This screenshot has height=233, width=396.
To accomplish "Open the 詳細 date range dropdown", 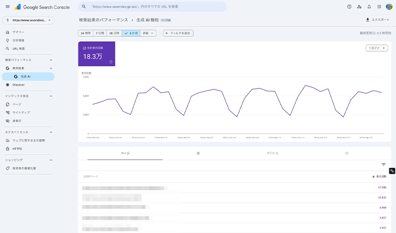I will (x=148, y=33).
